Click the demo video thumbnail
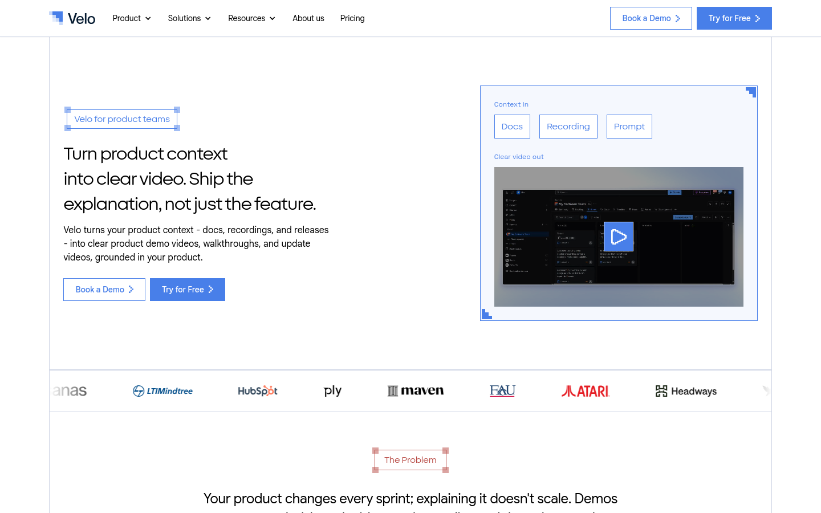Image resolution: width=821 pixels, height=513 pixels. 619,237
